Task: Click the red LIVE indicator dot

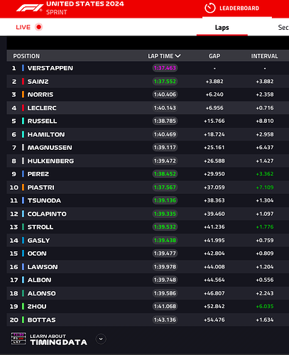Action: 39,27
